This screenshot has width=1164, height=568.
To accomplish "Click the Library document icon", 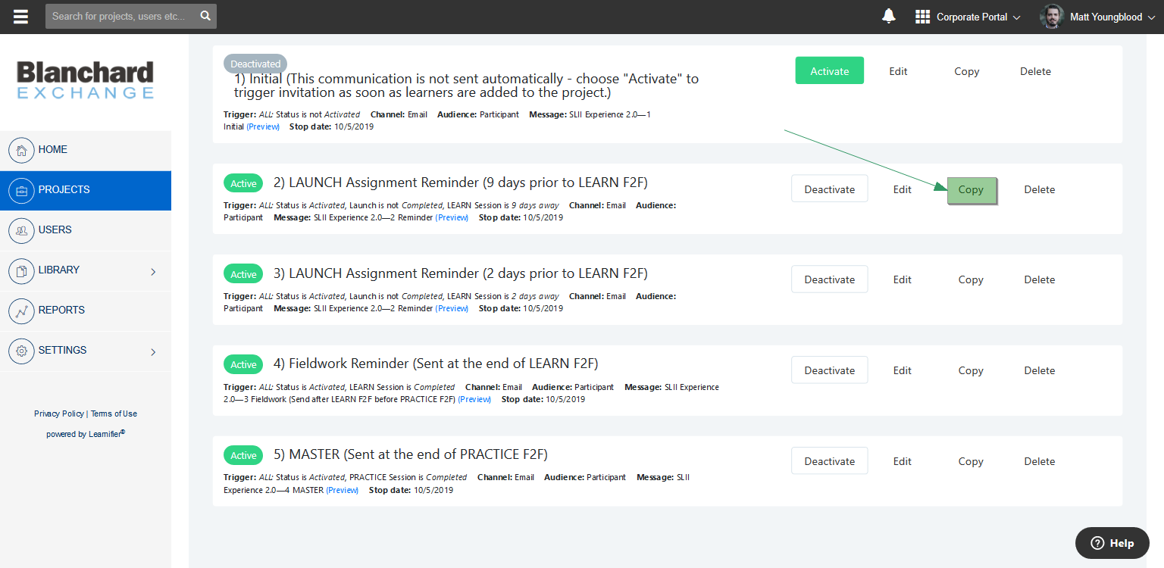I will (22, 270).
